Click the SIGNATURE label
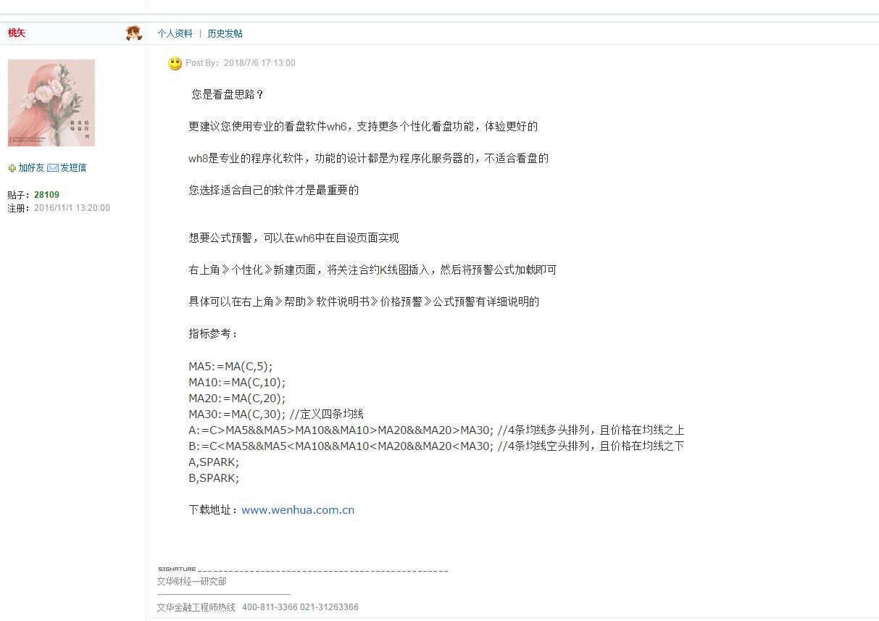The width and height of the screenshot is (879, 621). click(177, 570)
